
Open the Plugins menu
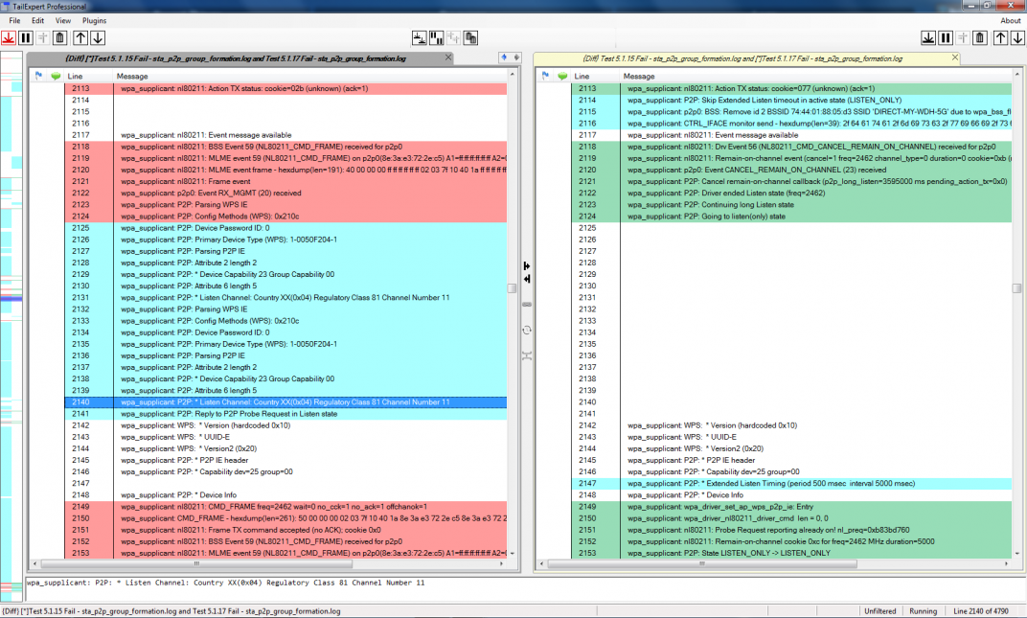pos(94,20)
